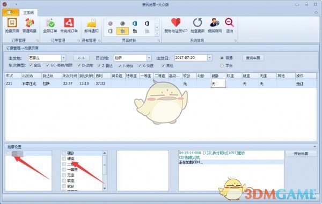Check 硬卧 in the seat type list
This screenshot has width=322, height=204.
(64, 153)
